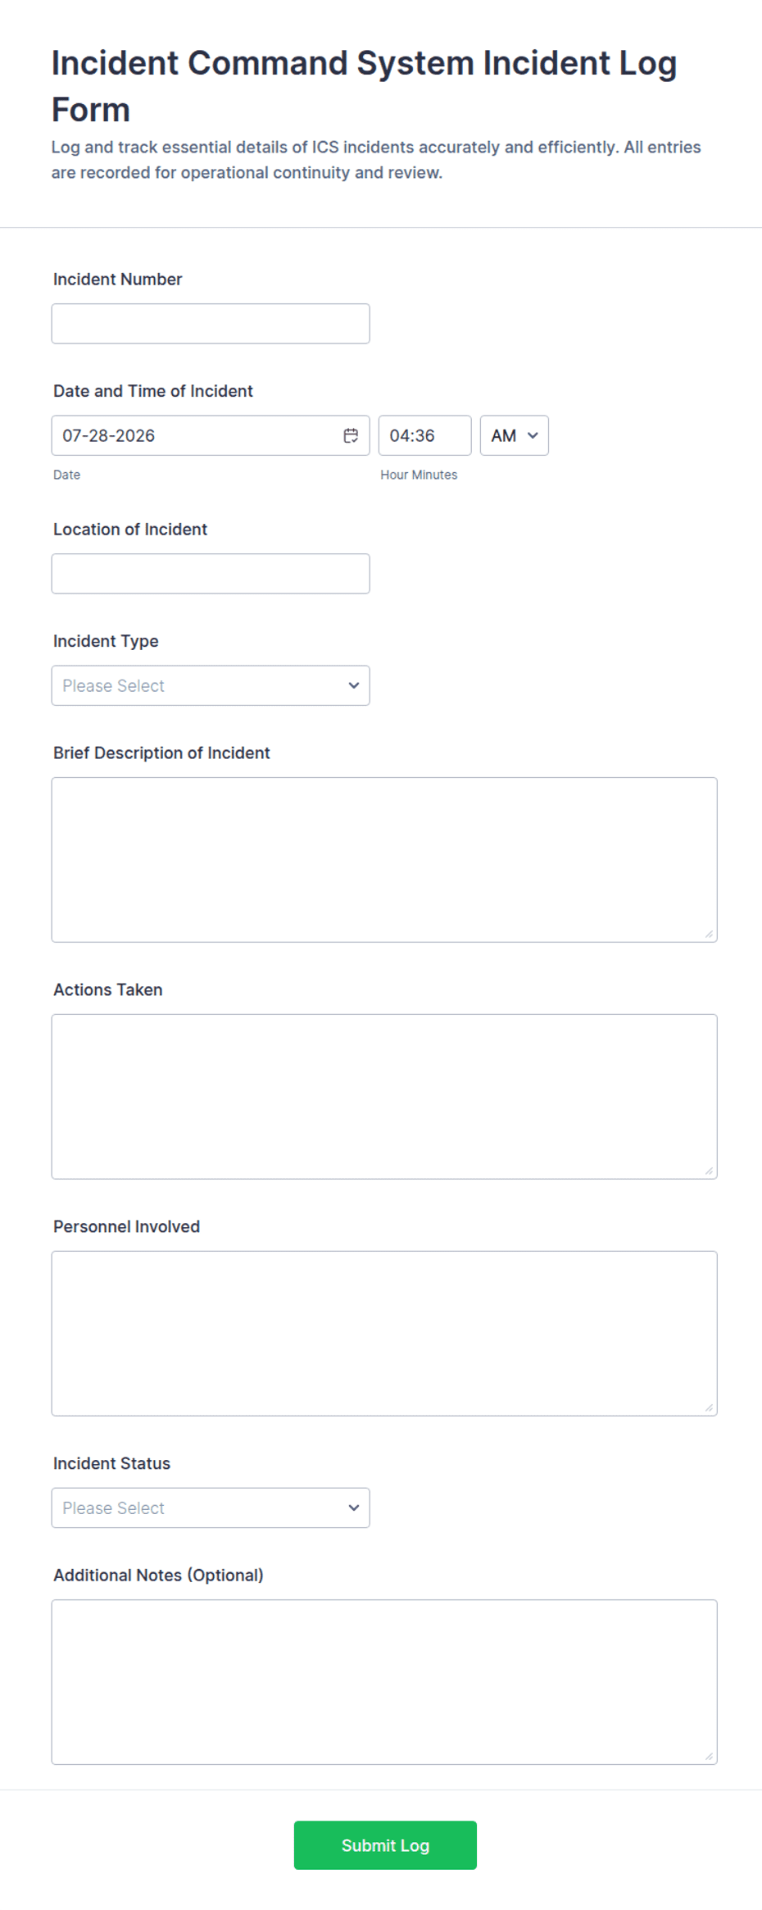Open the calendar date picker icon
Image resolution: width=762 pixels, height=1910 pixels.
coord(351,435)
